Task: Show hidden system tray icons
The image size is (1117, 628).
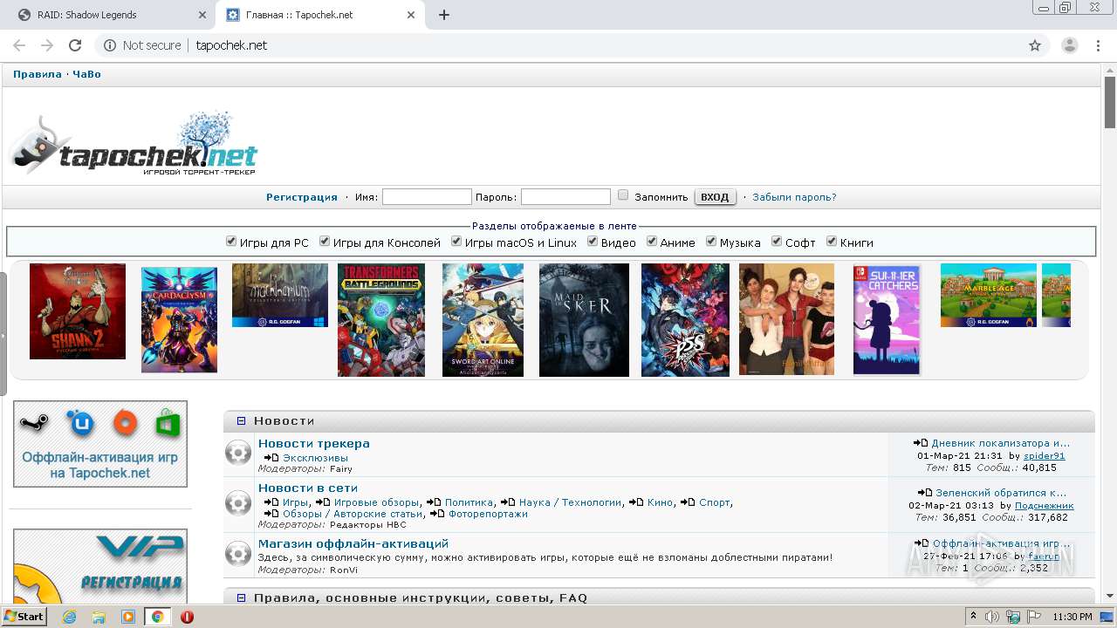Action: [973, 617]
